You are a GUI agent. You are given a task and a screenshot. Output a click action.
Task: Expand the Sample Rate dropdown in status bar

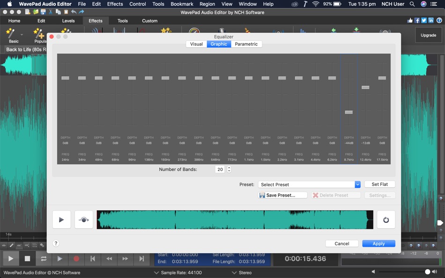click(156, 272)
